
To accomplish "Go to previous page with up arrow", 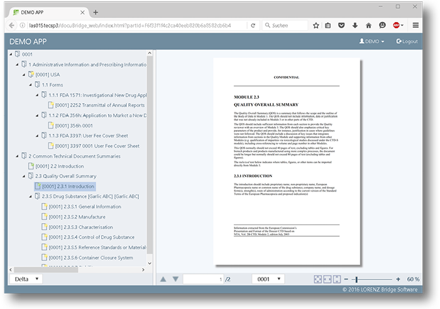I will pos(163,279).
